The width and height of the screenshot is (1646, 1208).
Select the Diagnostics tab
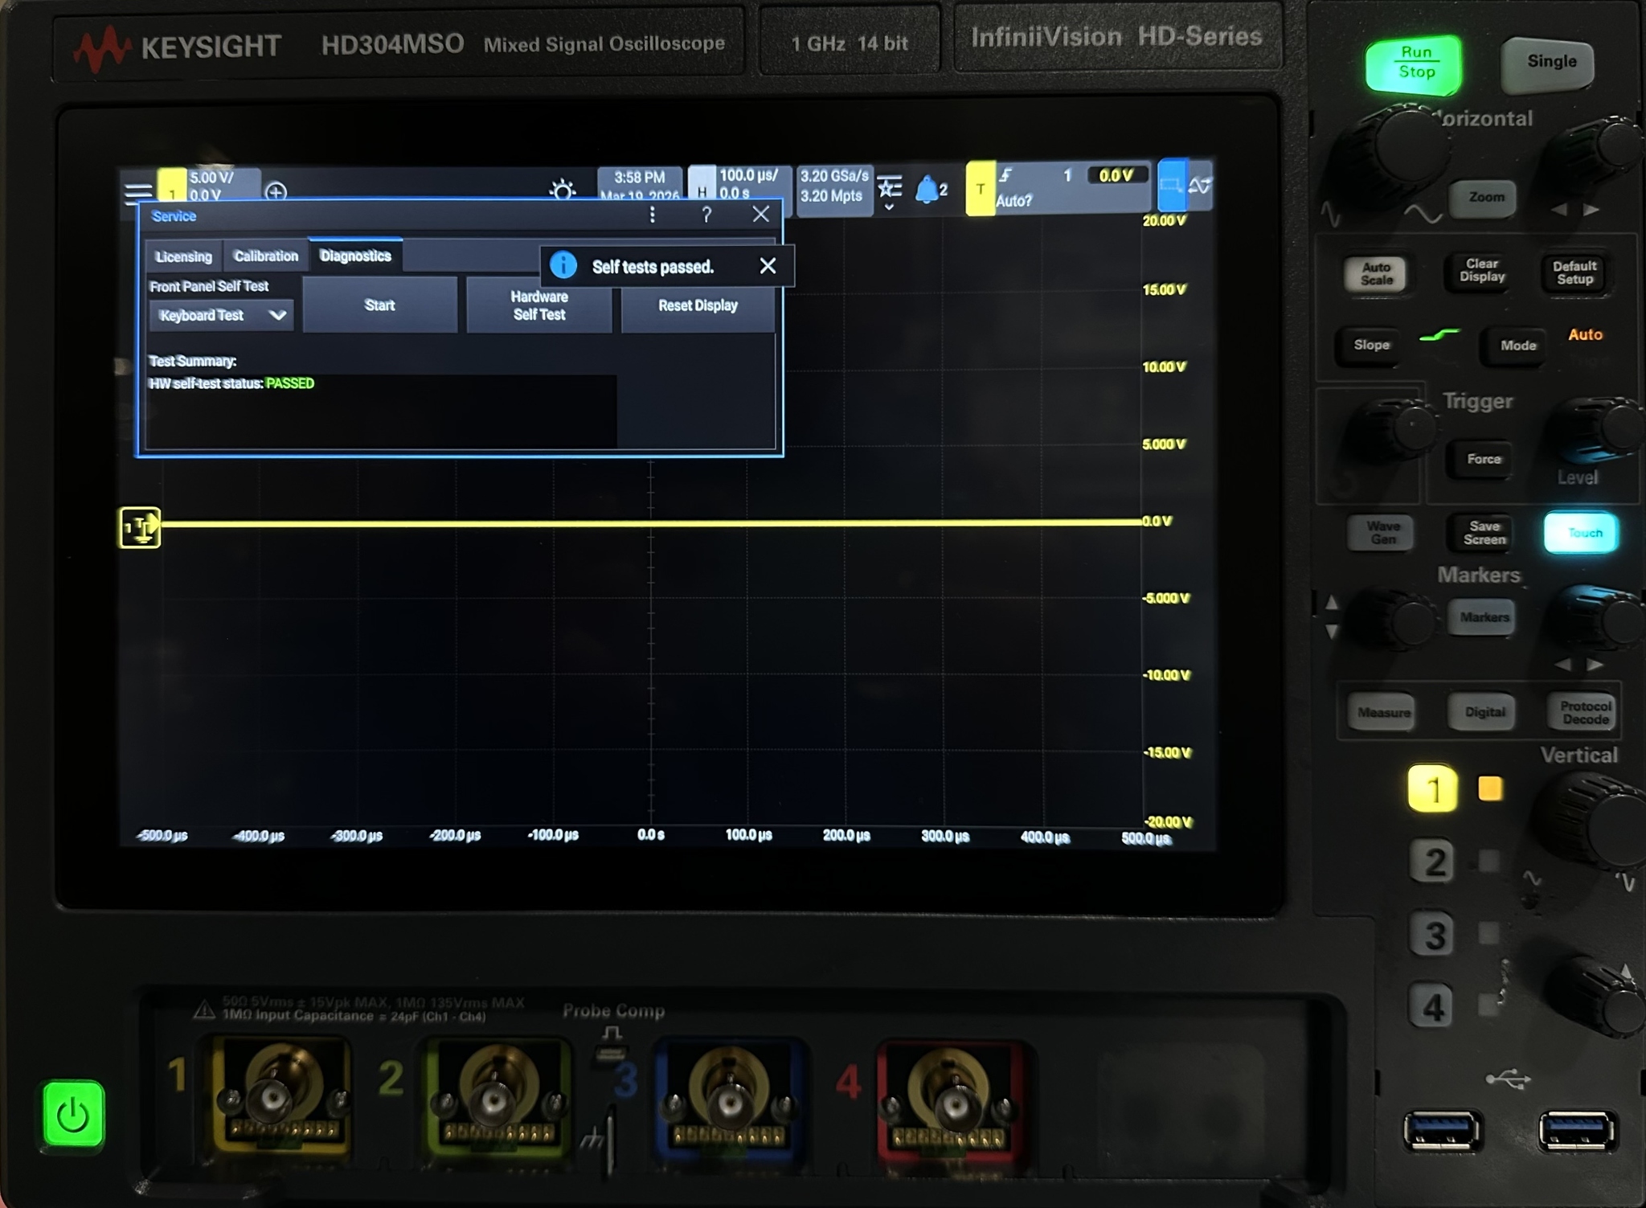coord(355,256)
